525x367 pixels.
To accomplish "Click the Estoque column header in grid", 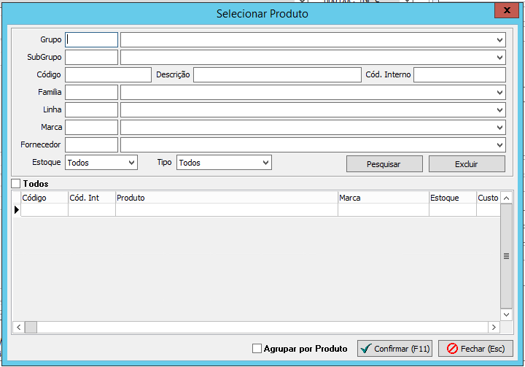I will tap(452, 198).
